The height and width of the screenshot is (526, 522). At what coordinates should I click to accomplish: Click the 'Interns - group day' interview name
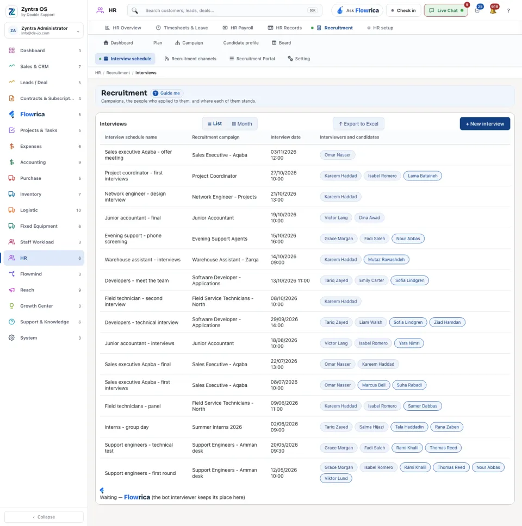(127, 427)
